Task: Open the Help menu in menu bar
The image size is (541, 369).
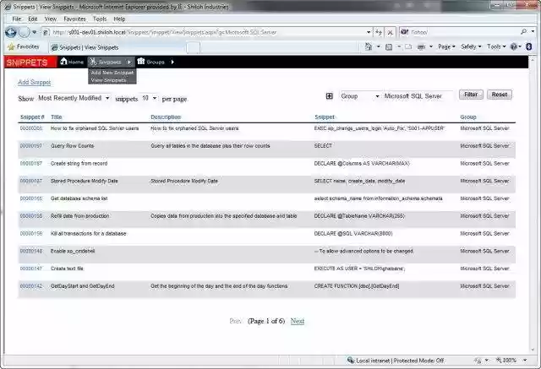Action: tap(119, 19)
